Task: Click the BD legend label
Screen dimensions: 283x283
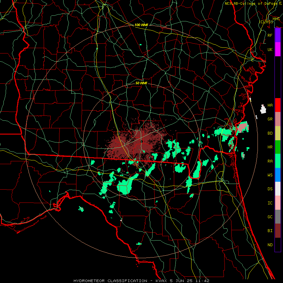Action: point(270,133)
